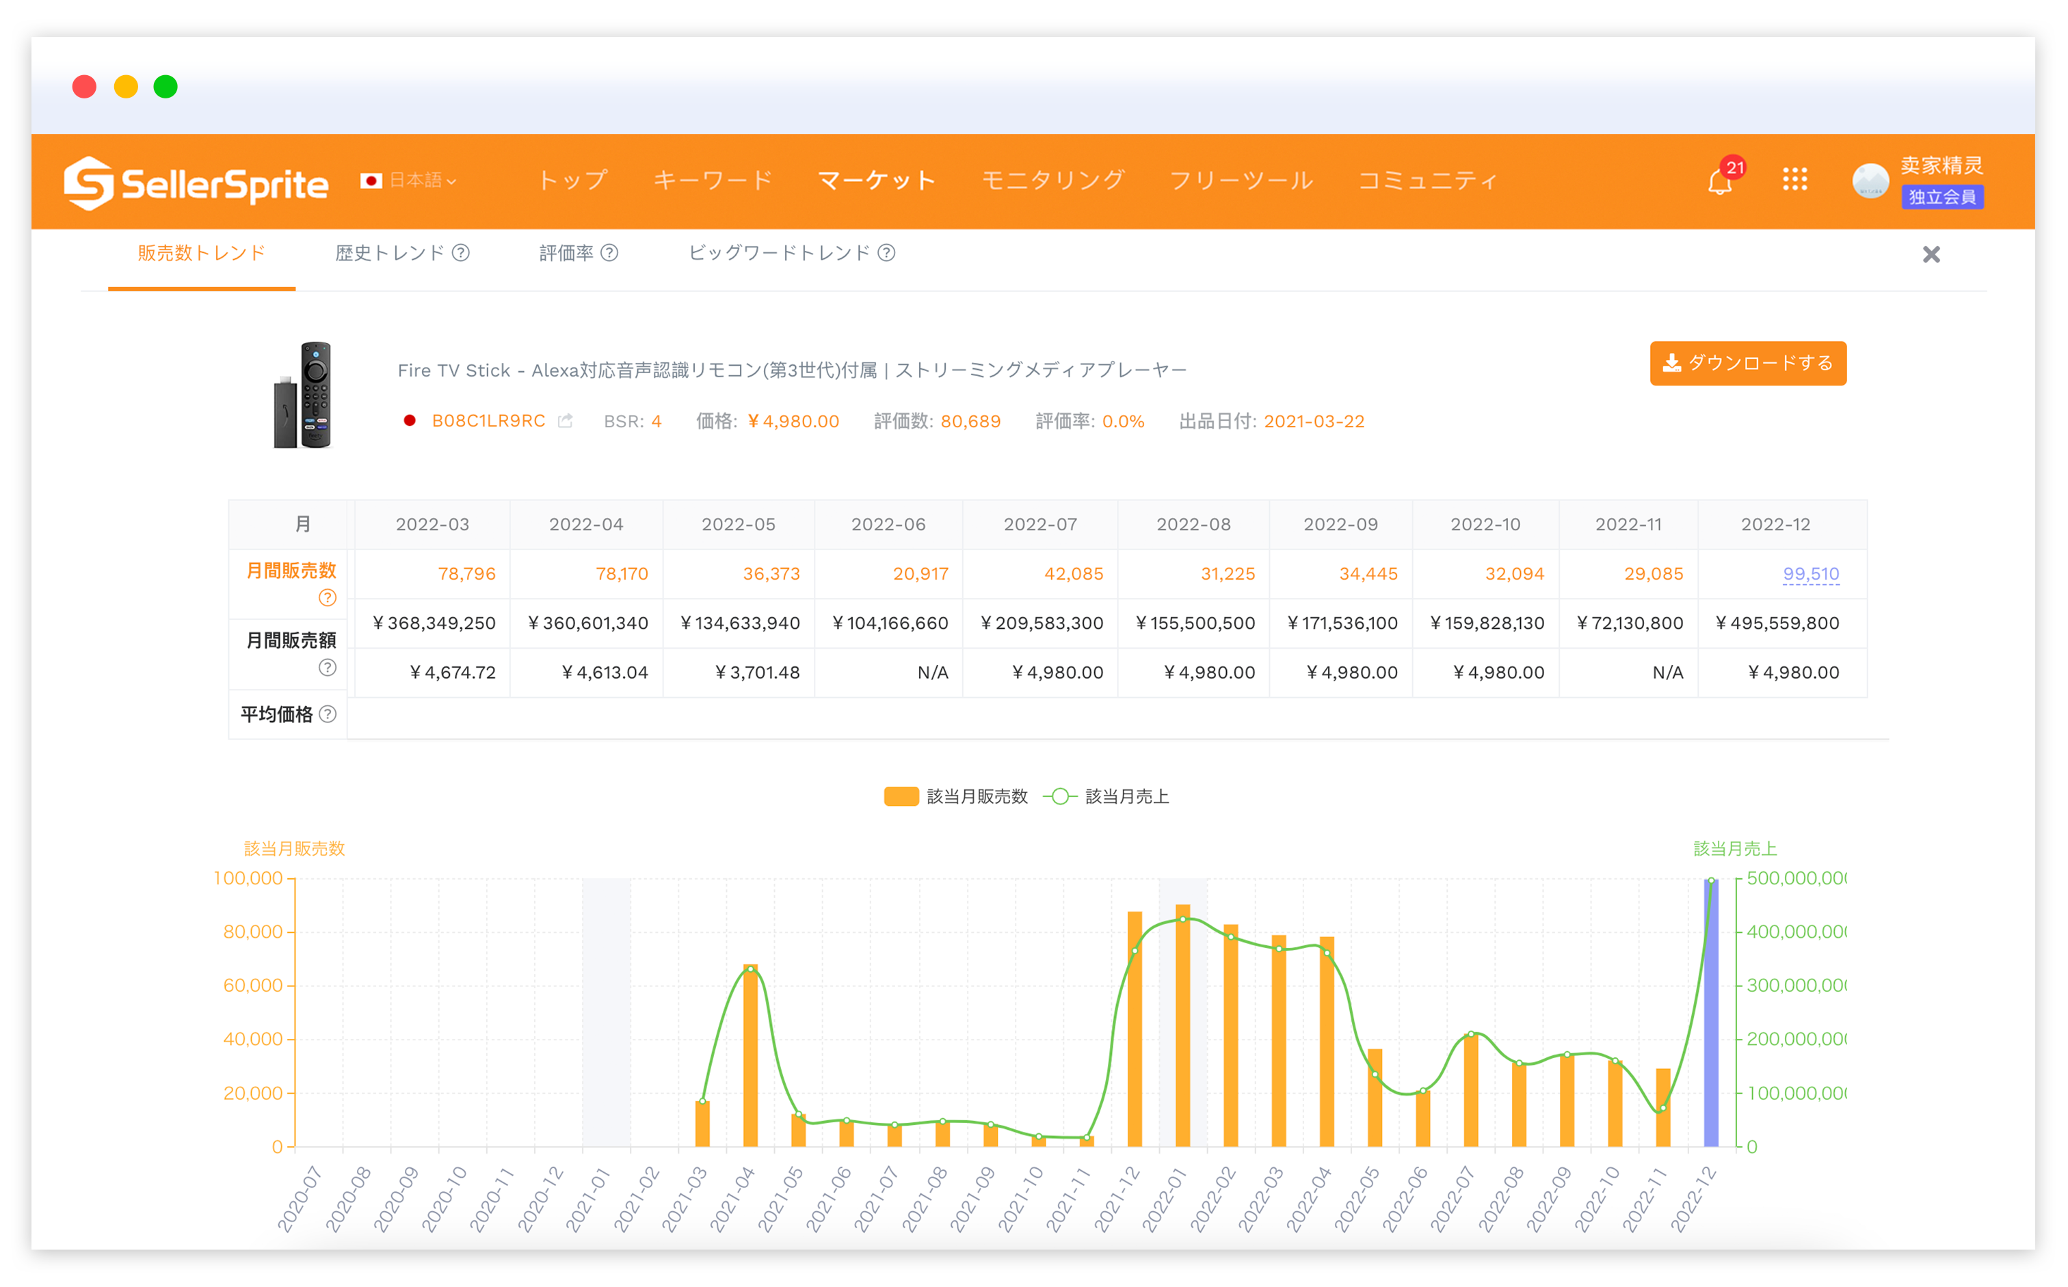Switch to ビッグワードトレンド tab
The width and height of the screenshot is (2068, 1287).
click(780, 253)
